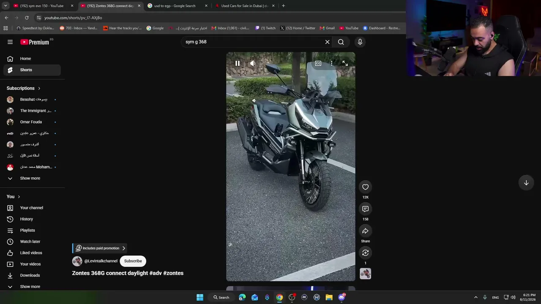Select Home in the YouTube sidebar

(x=32, y=59)
